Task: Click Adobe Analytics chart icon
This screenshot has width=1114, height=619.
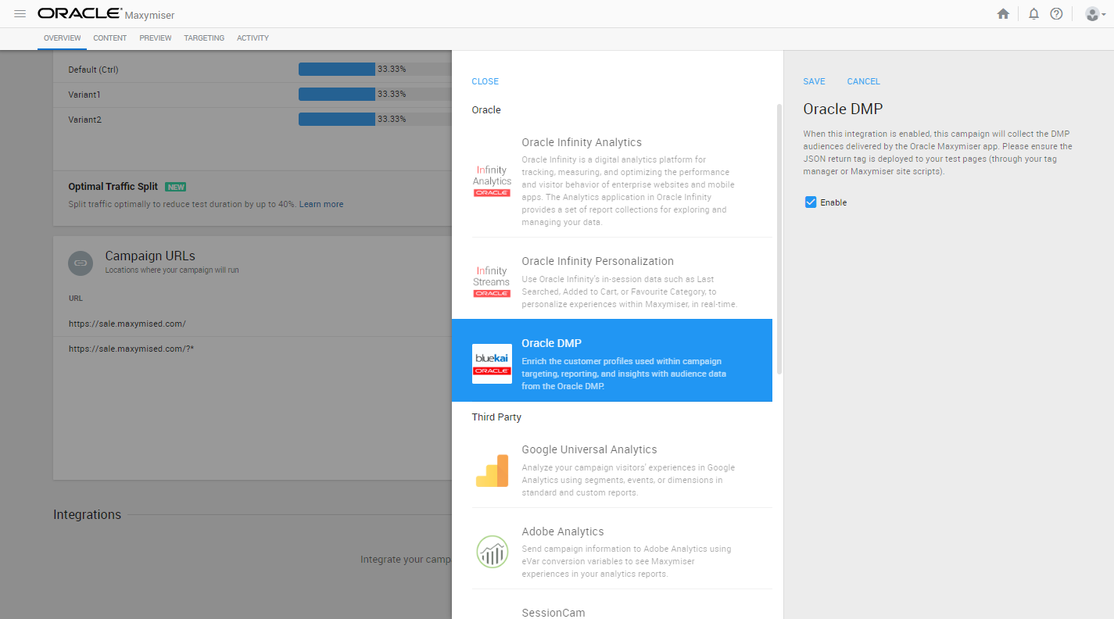Action: tap(492, 552)
